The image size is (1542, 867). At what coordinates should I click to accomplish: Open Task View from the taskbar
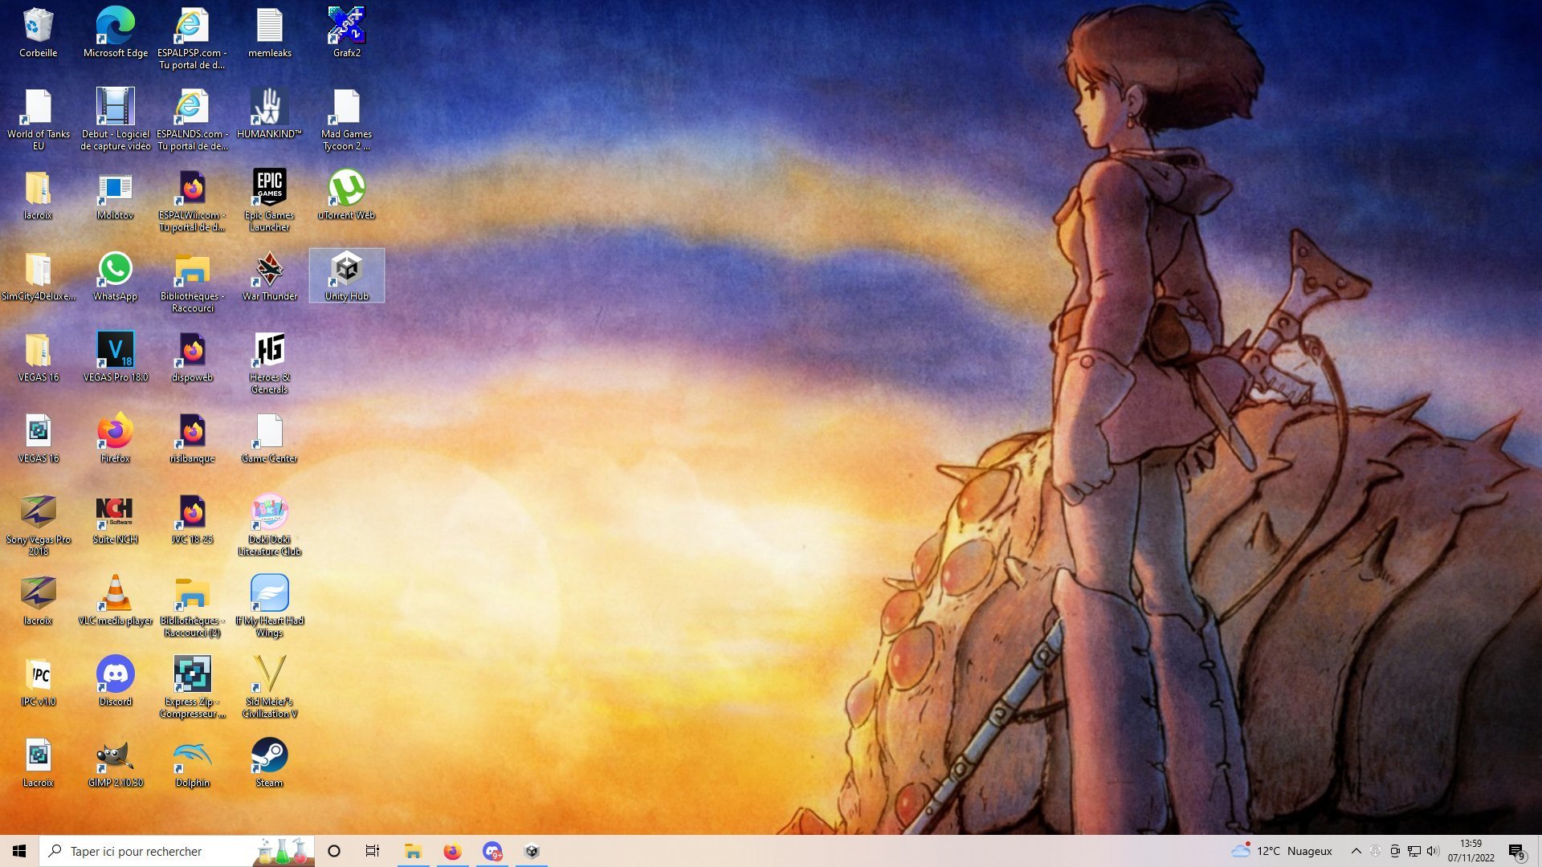tap(372, 851)
